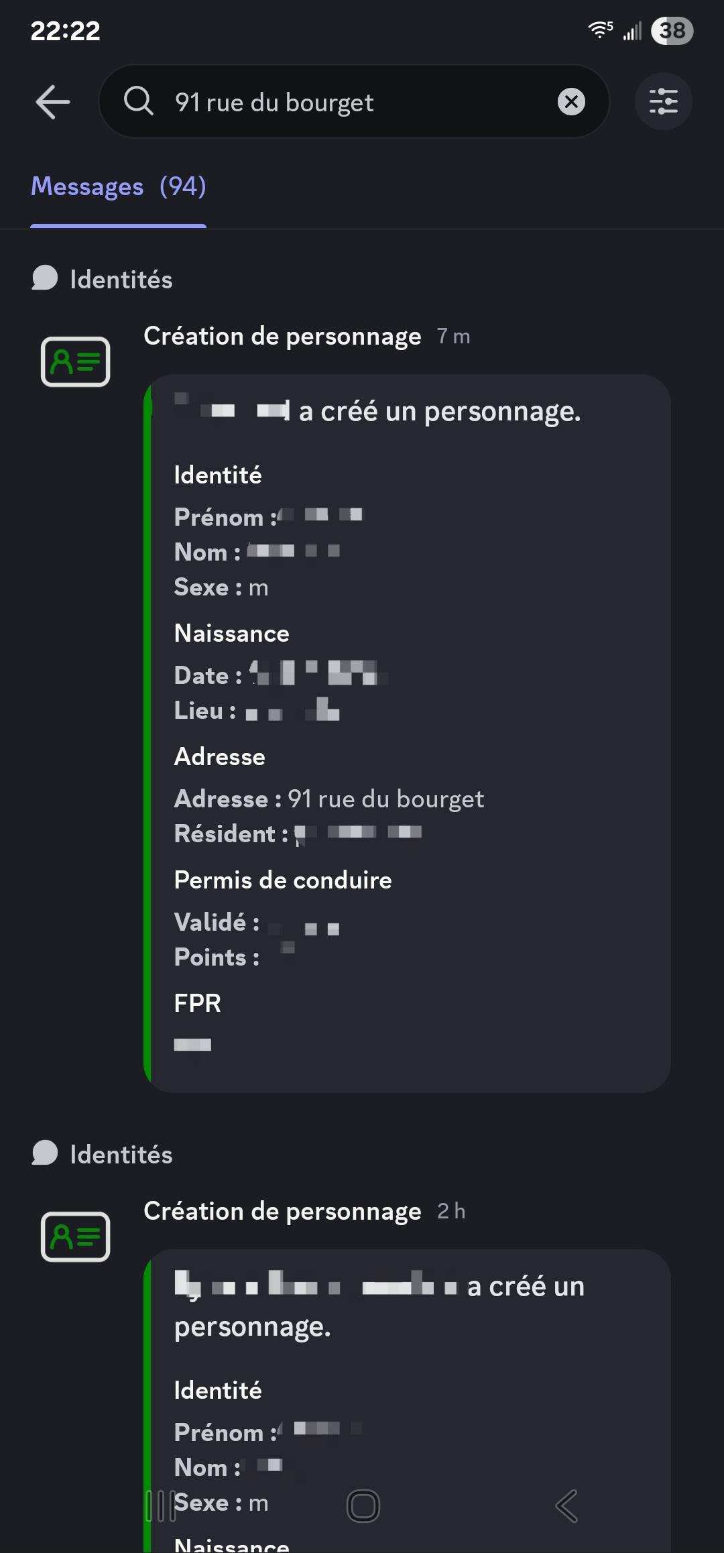The height and width of the screenshot is (1553, 724).
Task: Tap speech bubble icon above the 7 m message
Action: point(45,278)
